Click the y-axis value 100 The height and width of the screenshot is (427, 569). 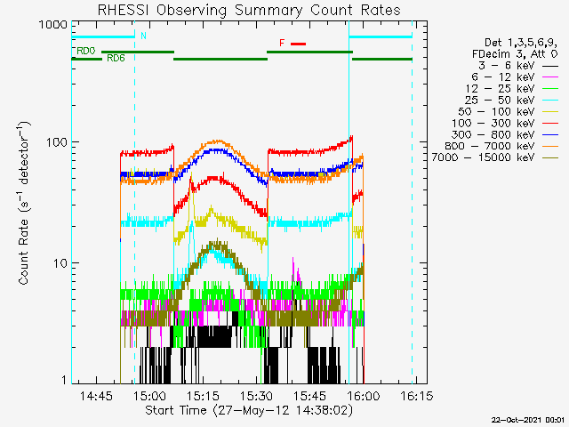tap(57, 142)
